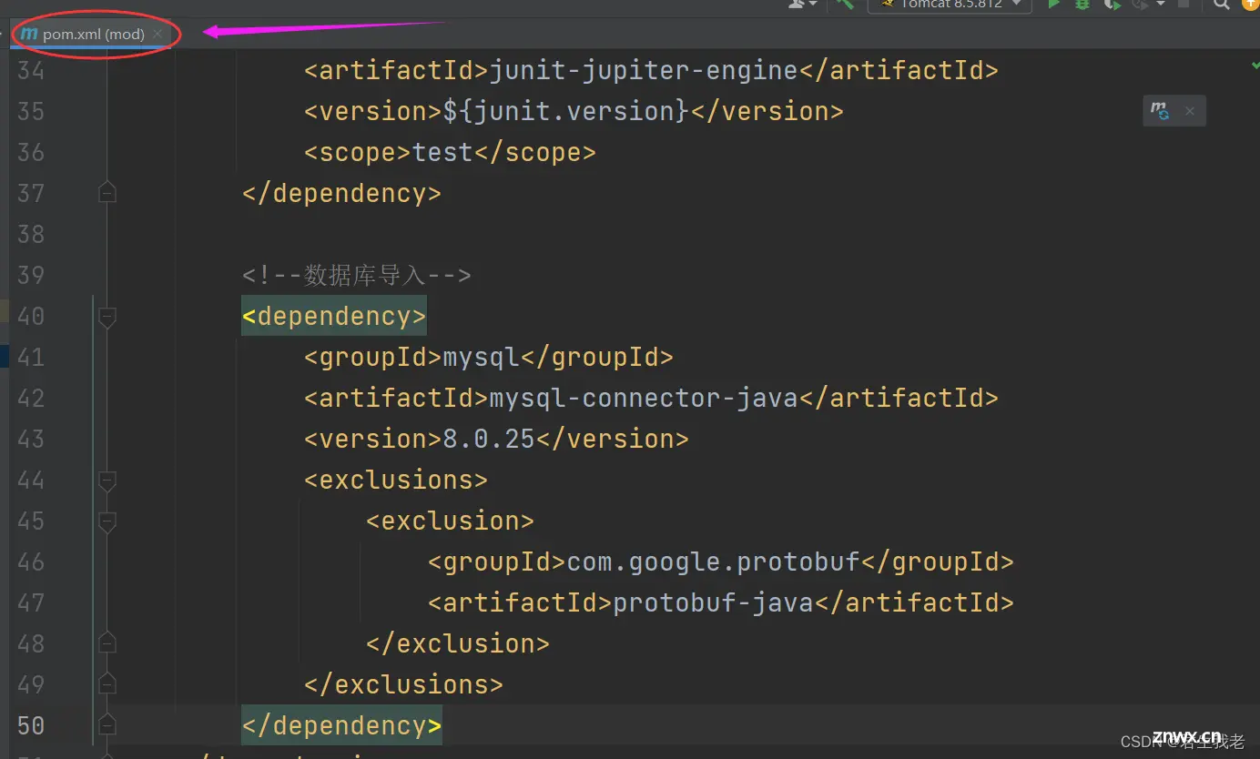Click the closing </exclusion> tag on line 48
Screen dimensions: 1260x759
point(458,643)
